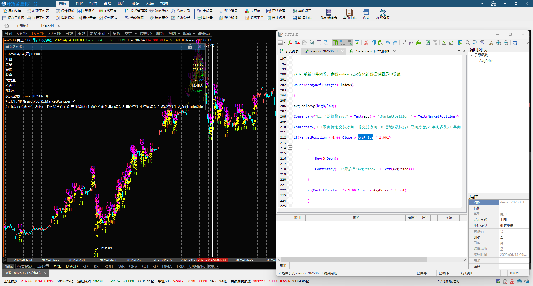Toggle the lock on 黄金2508 info panel

(190, 47)
